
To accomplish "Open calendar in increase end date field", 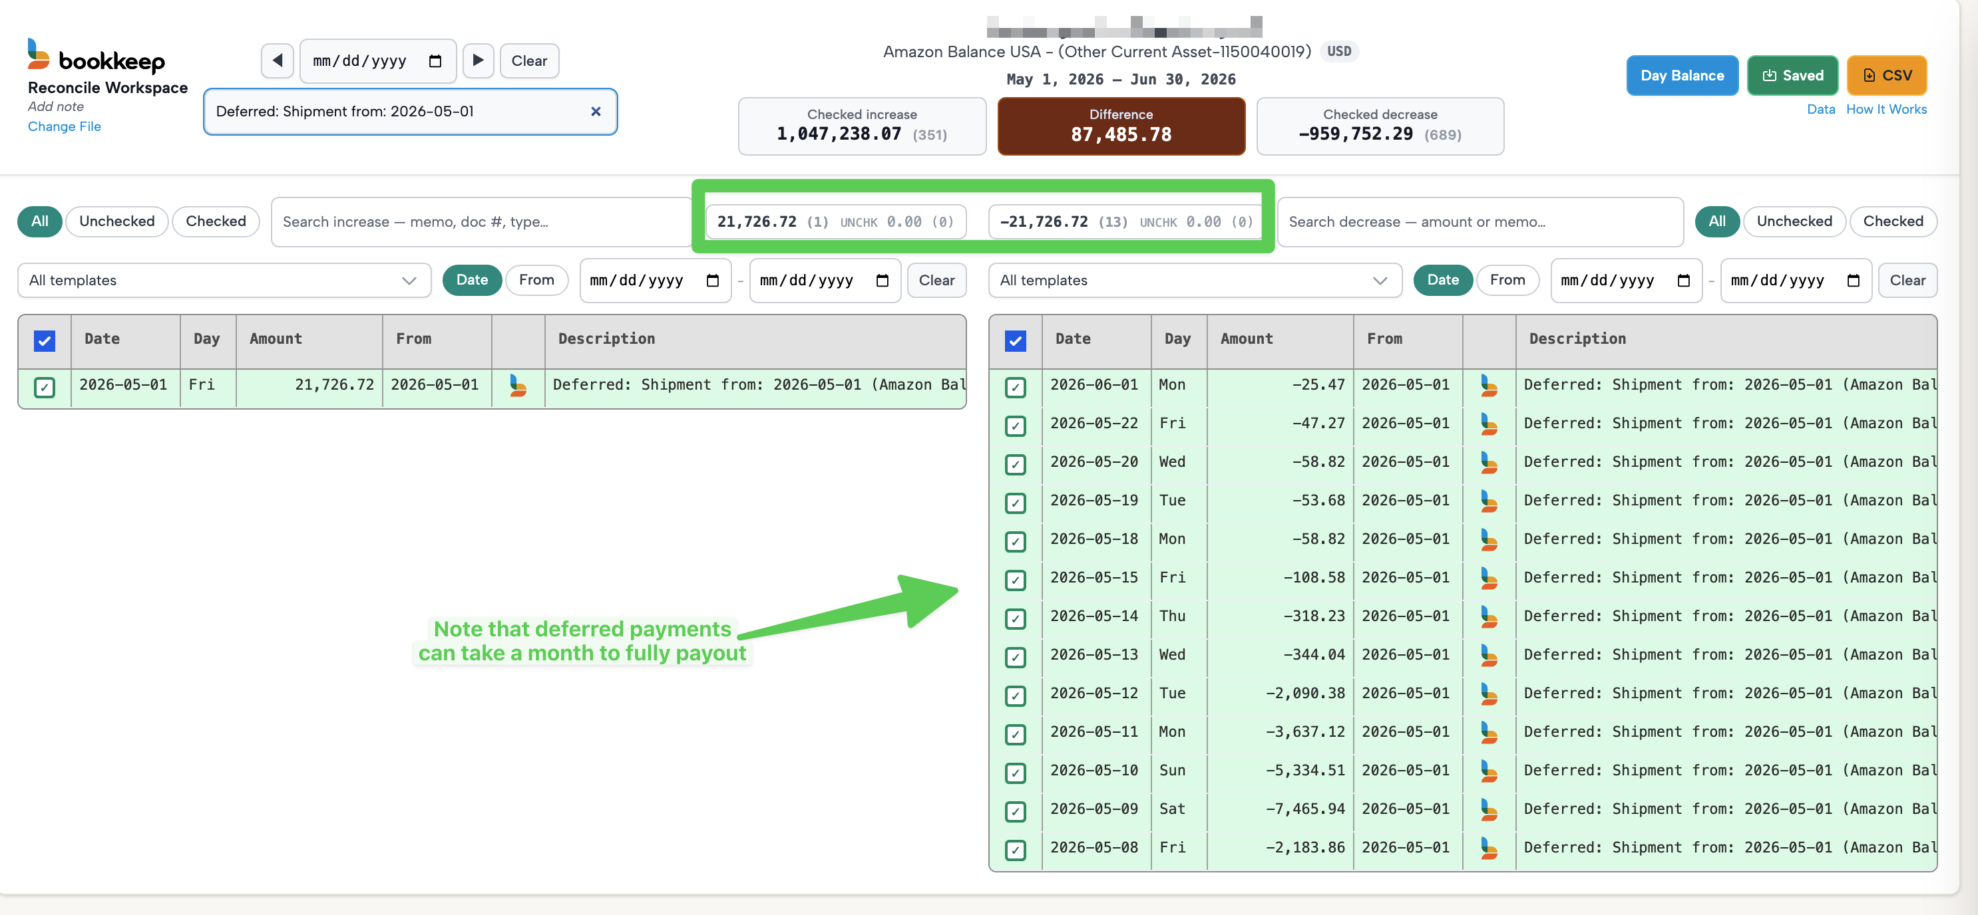I will tap(883, 281).
